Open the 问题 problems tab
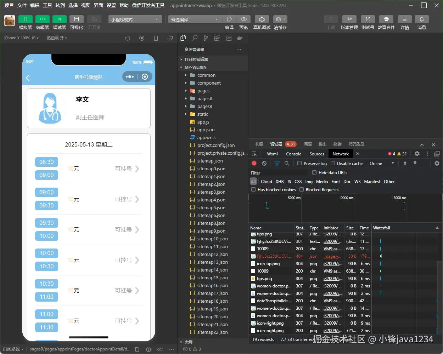 tap(308, 144)
